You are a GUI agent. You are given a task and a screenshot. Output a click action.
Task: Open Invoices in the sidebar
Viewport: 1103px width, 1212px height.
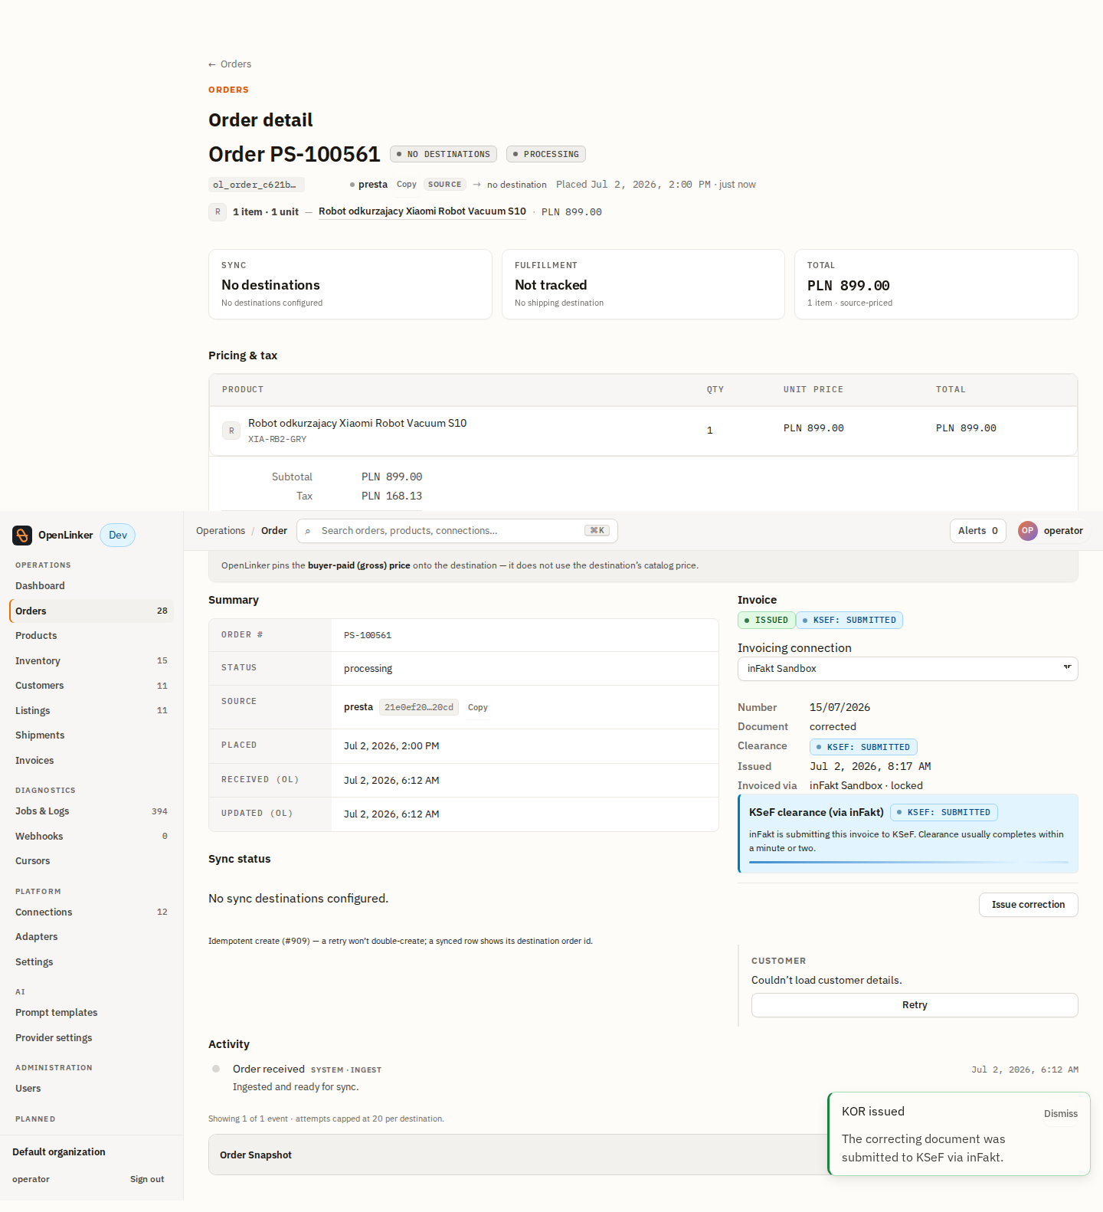pyautogui.click(x=91, y=761)
